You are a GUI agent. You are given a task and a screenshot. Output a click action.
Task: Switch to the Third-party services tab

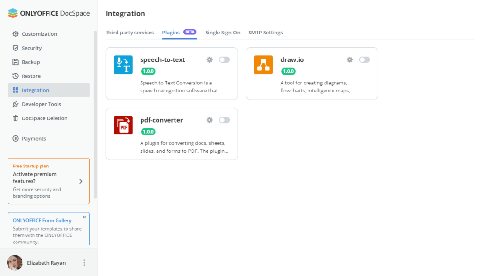[x=130, y=32]
